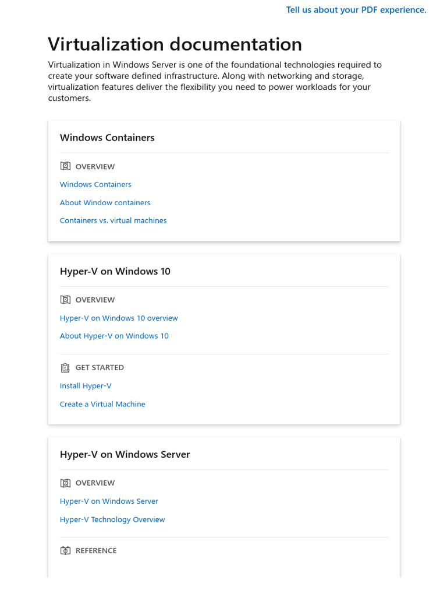Screen dimensions: 447x597
Task: Open 'About Window containers' link
Action: pyautogui.click(x=105, y=202)
